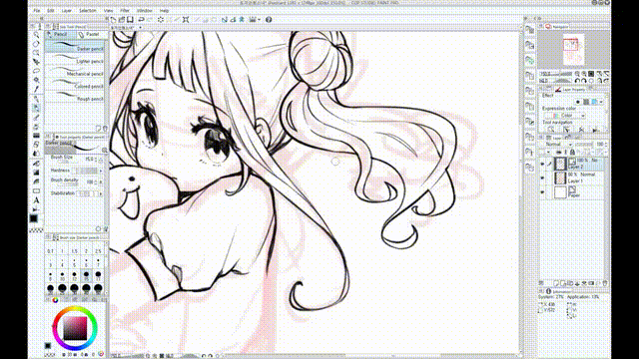Image resolution: width=639 pixels, height=359 pixels.
Task: Click the Layer 2 thumbnail
Action: point(561,164)
